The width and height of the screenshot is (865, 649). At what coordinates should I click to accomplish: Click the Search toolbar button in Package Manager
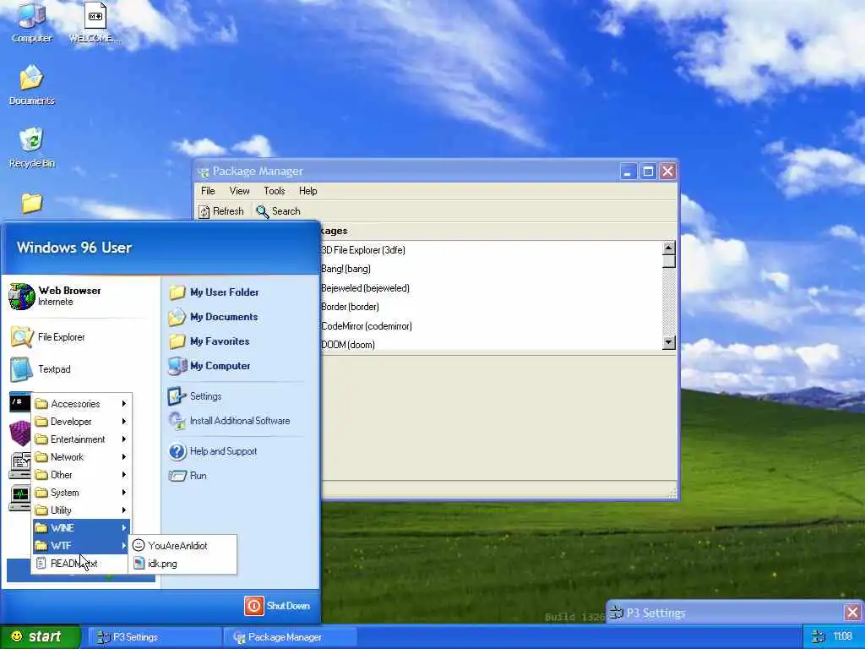coord(278,211)
